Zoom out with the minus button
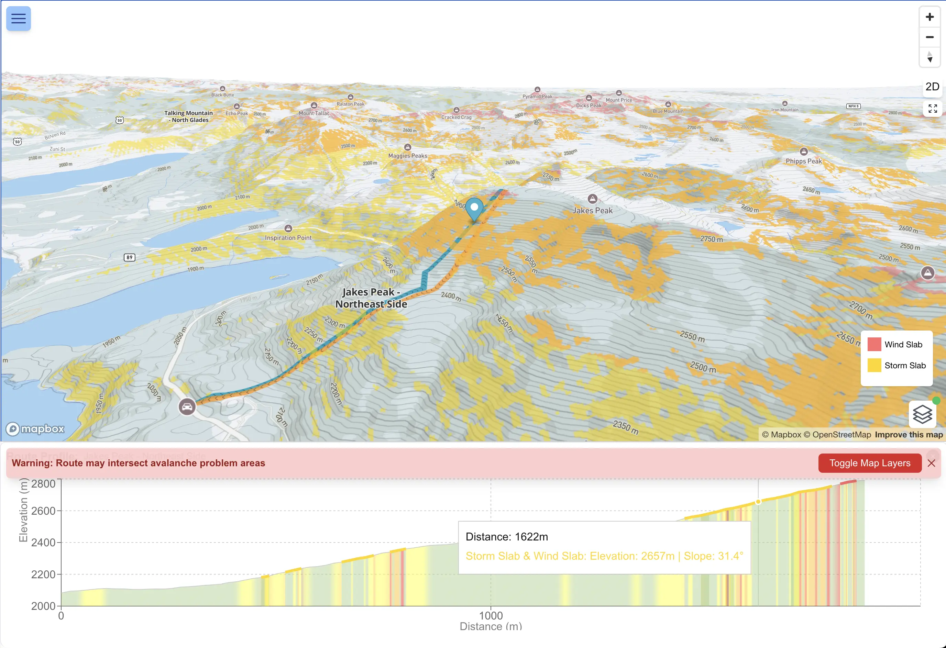The width and height of the screenshot is (946, 648). pyautogui.click(x=929, y=37)
